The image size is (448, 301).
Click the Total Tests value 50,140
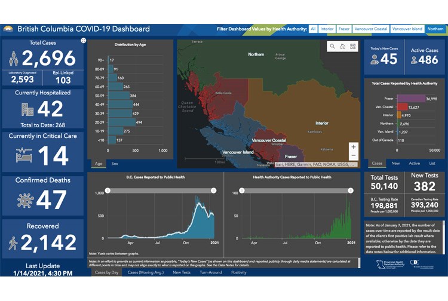tap(384, 186)
